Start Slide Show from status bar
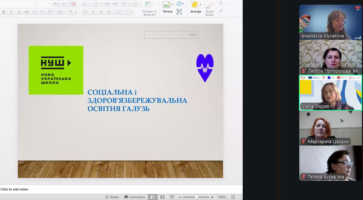Viewport: 363px width, 200px height. tap(172, 197)
